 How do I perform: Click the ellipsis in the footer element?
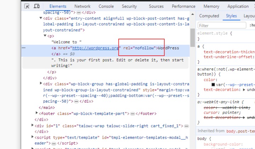[x=132, y=114]
